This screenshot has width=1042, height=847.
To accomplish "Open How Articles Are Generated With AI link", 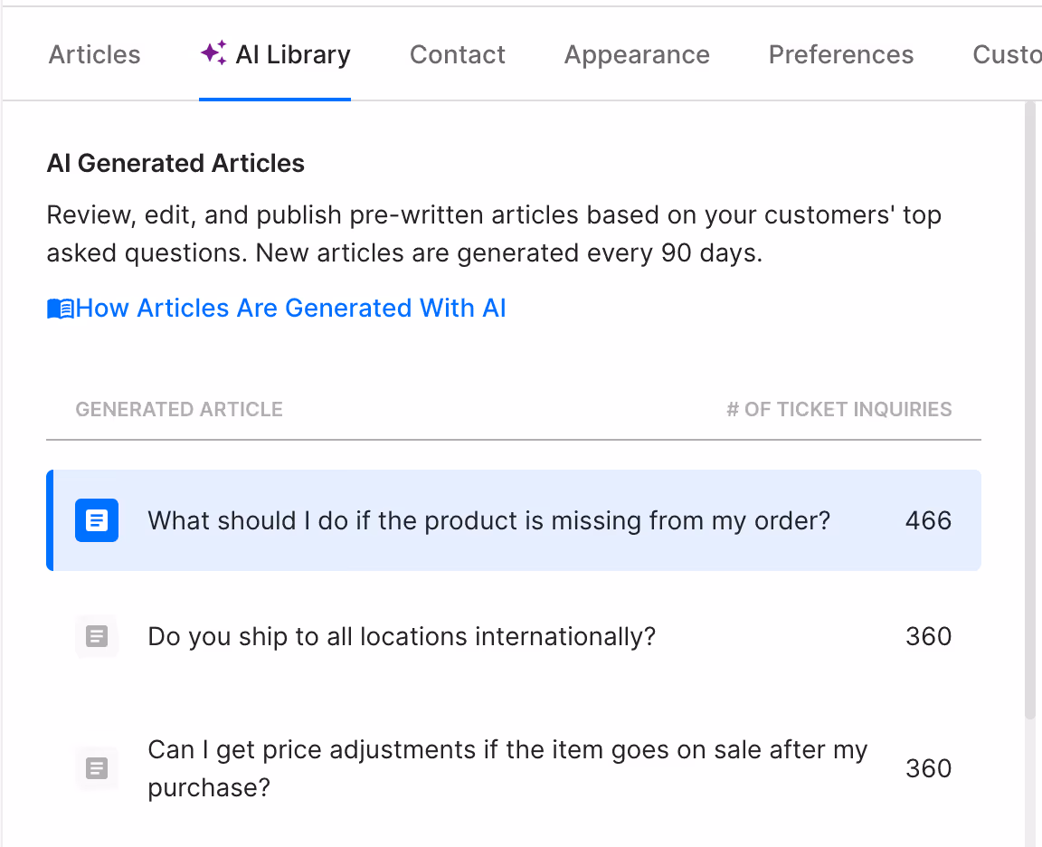I will (290, 309).
